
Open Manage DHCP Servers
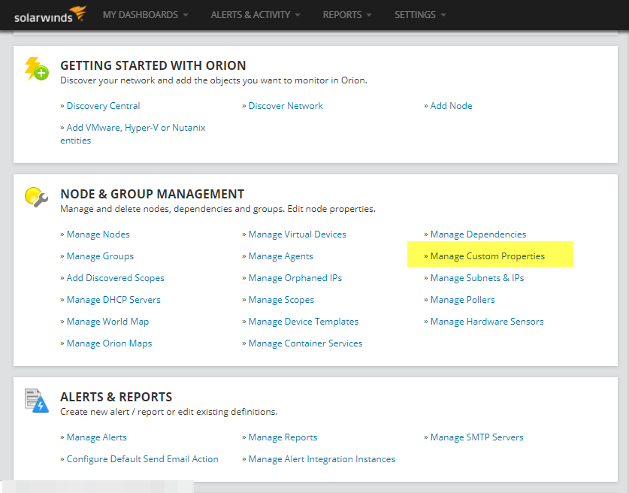point(113,300)
